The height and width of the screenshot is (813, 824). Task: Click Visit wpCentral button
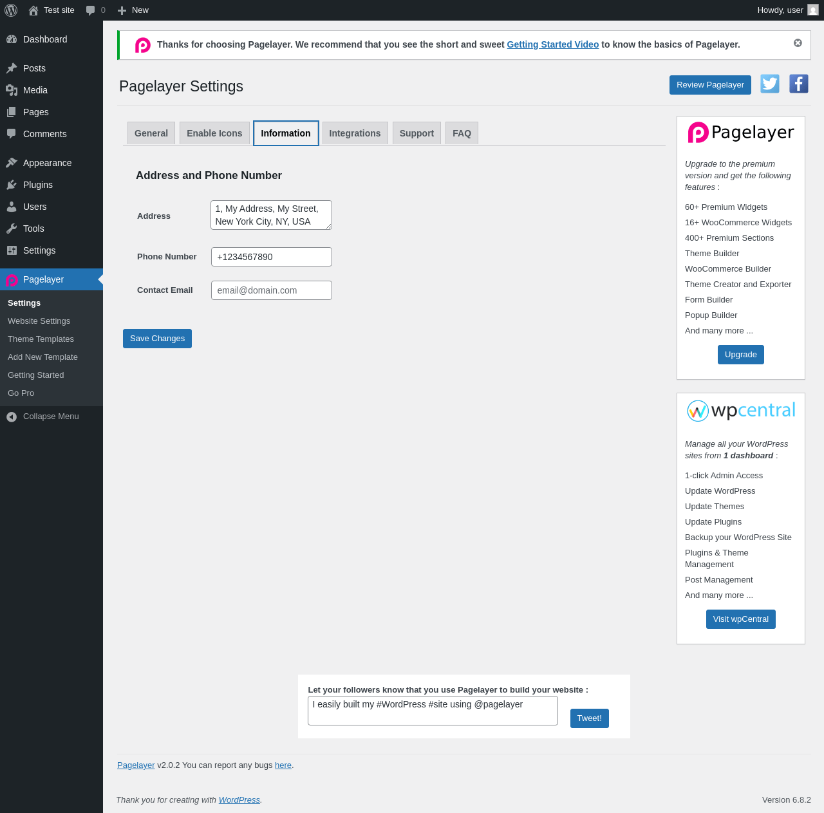click(741, 619)
